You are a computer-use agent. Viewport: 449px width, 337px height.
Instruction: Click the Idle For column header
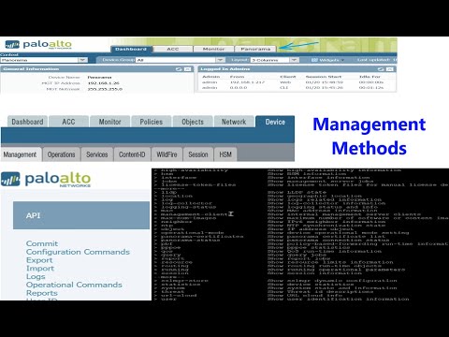369,77
